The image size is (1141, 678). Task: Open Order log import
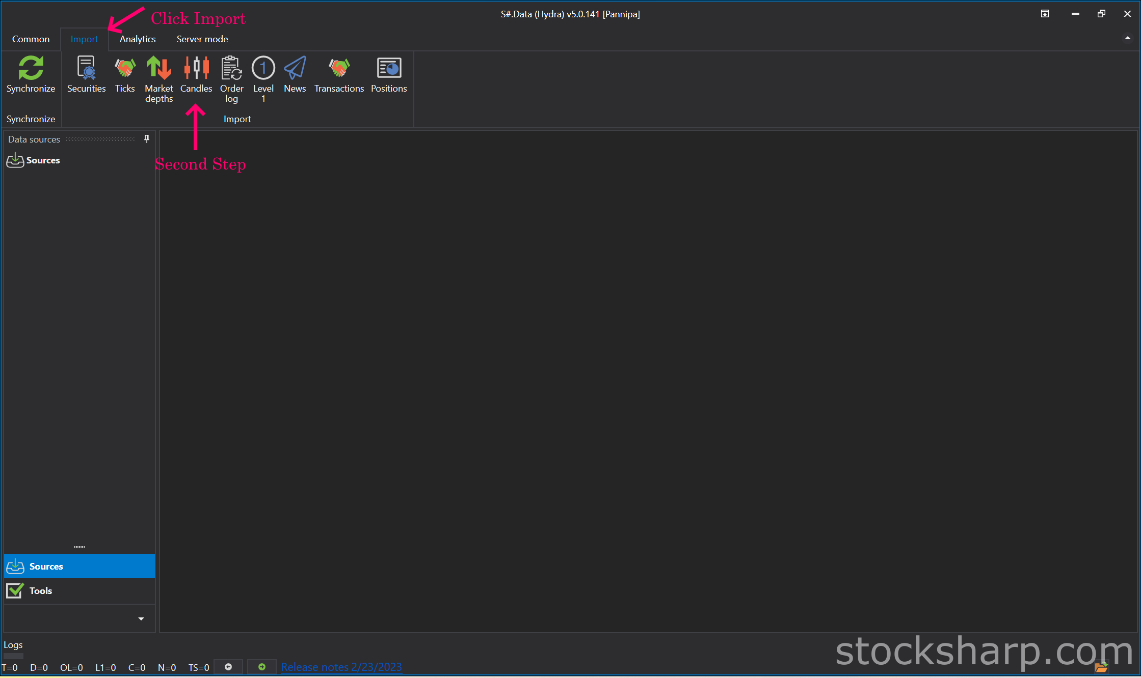(x=231, y=79)
